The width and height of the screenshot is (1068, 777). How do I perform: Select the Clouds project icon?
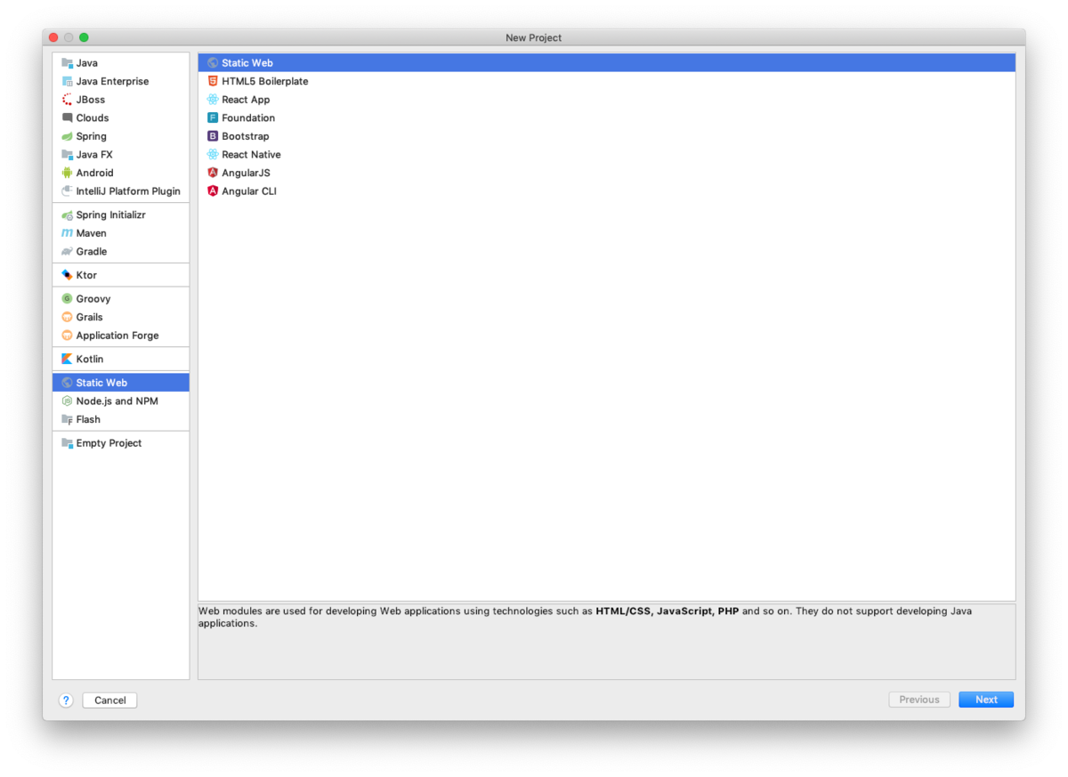click(x=67, y=117)
